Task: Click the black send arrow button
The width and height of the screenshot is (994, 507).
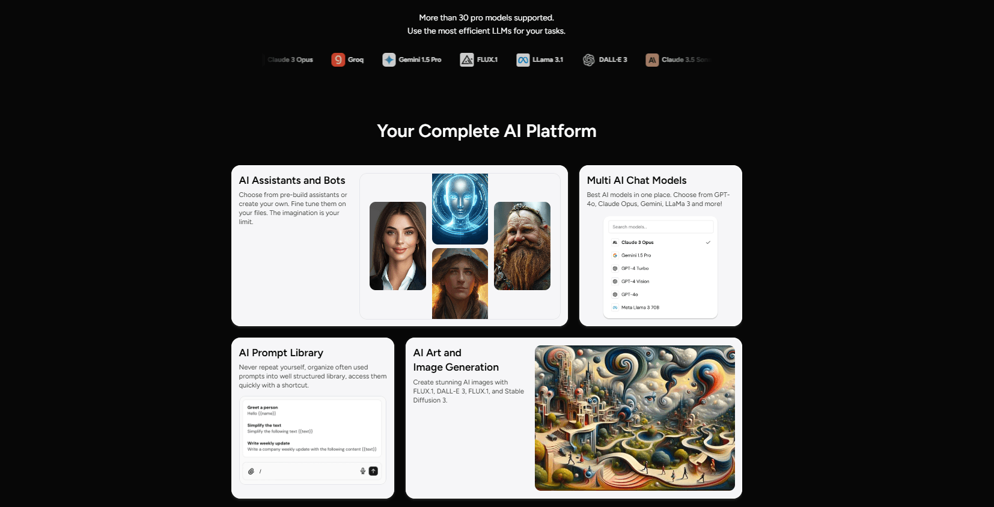Action: point(373,471)
